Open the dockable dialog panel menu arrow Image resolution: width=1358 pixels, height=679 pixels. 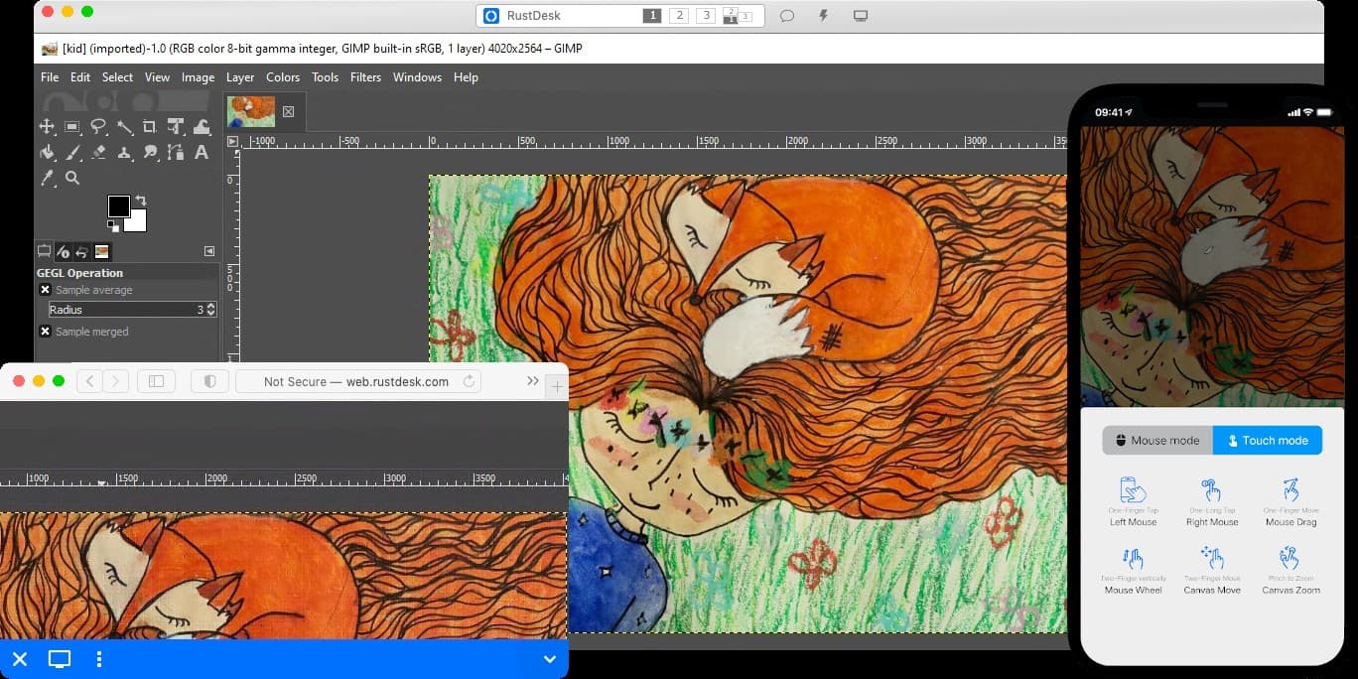coord(208,251)
